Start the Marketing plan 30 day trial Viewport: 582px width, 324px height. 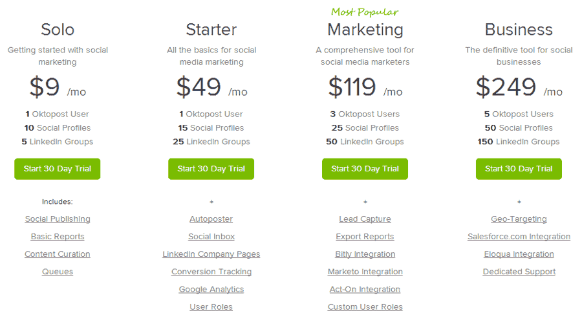[365, 169]
